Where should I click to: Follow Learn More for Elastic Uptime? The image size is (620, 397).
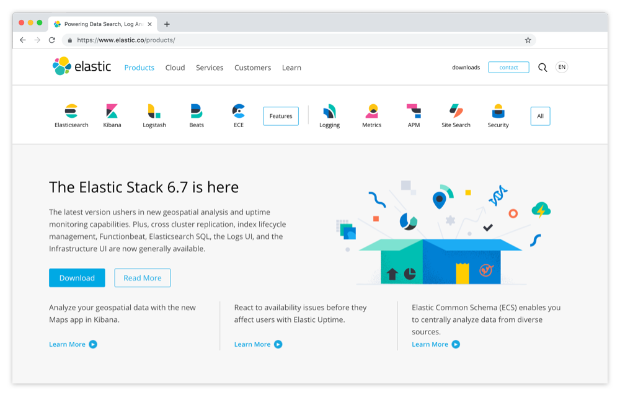[x=252, y=344]
